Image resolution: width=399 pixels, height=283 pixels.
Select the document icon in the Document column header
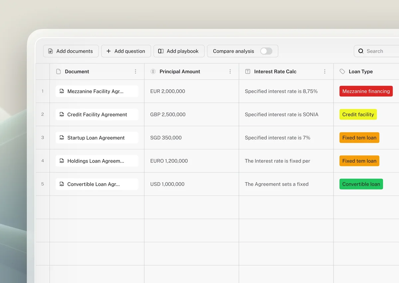coord(58,71)
